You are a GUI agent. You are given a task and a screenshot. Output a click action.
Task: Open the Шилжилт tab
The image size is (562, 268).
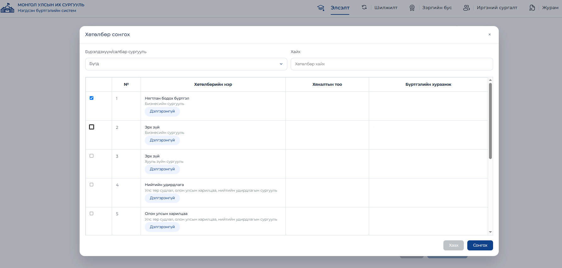tap(386, 8)
